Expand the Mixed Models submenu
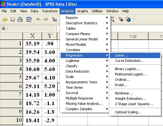 click(x=85, y=45)
